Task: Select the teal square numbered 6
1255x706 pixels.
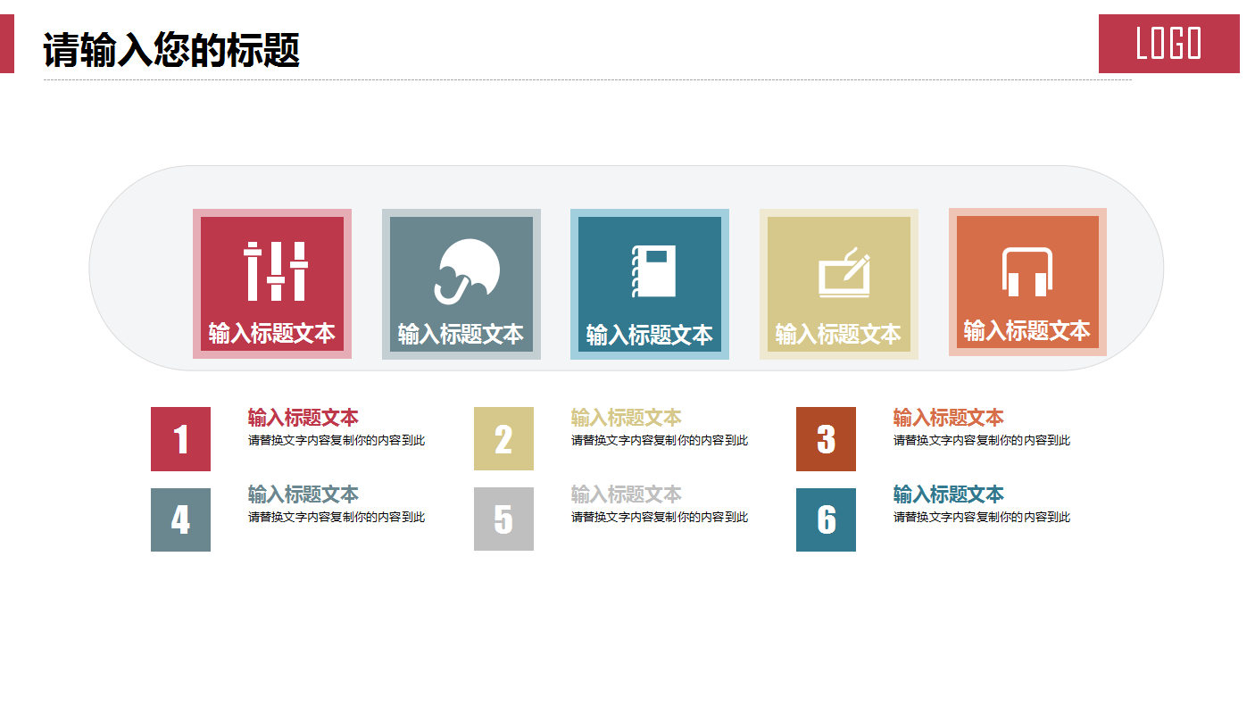Action: [x=826, y=519]
